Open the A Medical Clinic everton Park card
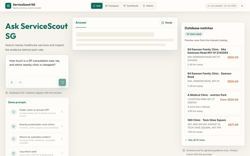The width and height of the screenshot is (250, 156). pyautogui.click(x=213, y=103)
